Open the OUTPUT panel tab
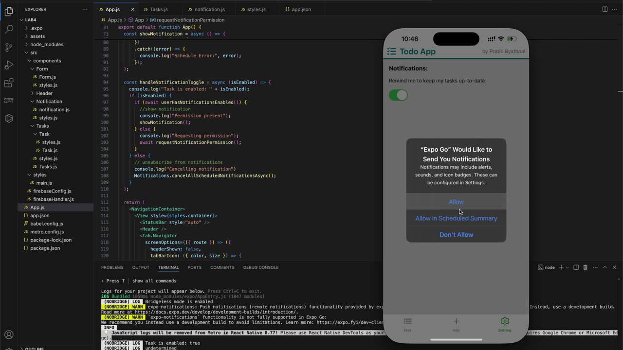The image size is (623, 350). tap(141, 267)
